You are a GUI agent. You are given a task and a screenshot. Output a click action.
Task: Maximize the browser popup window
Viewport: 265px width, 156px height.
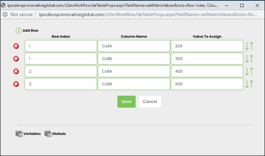click(x=242, y=6)
